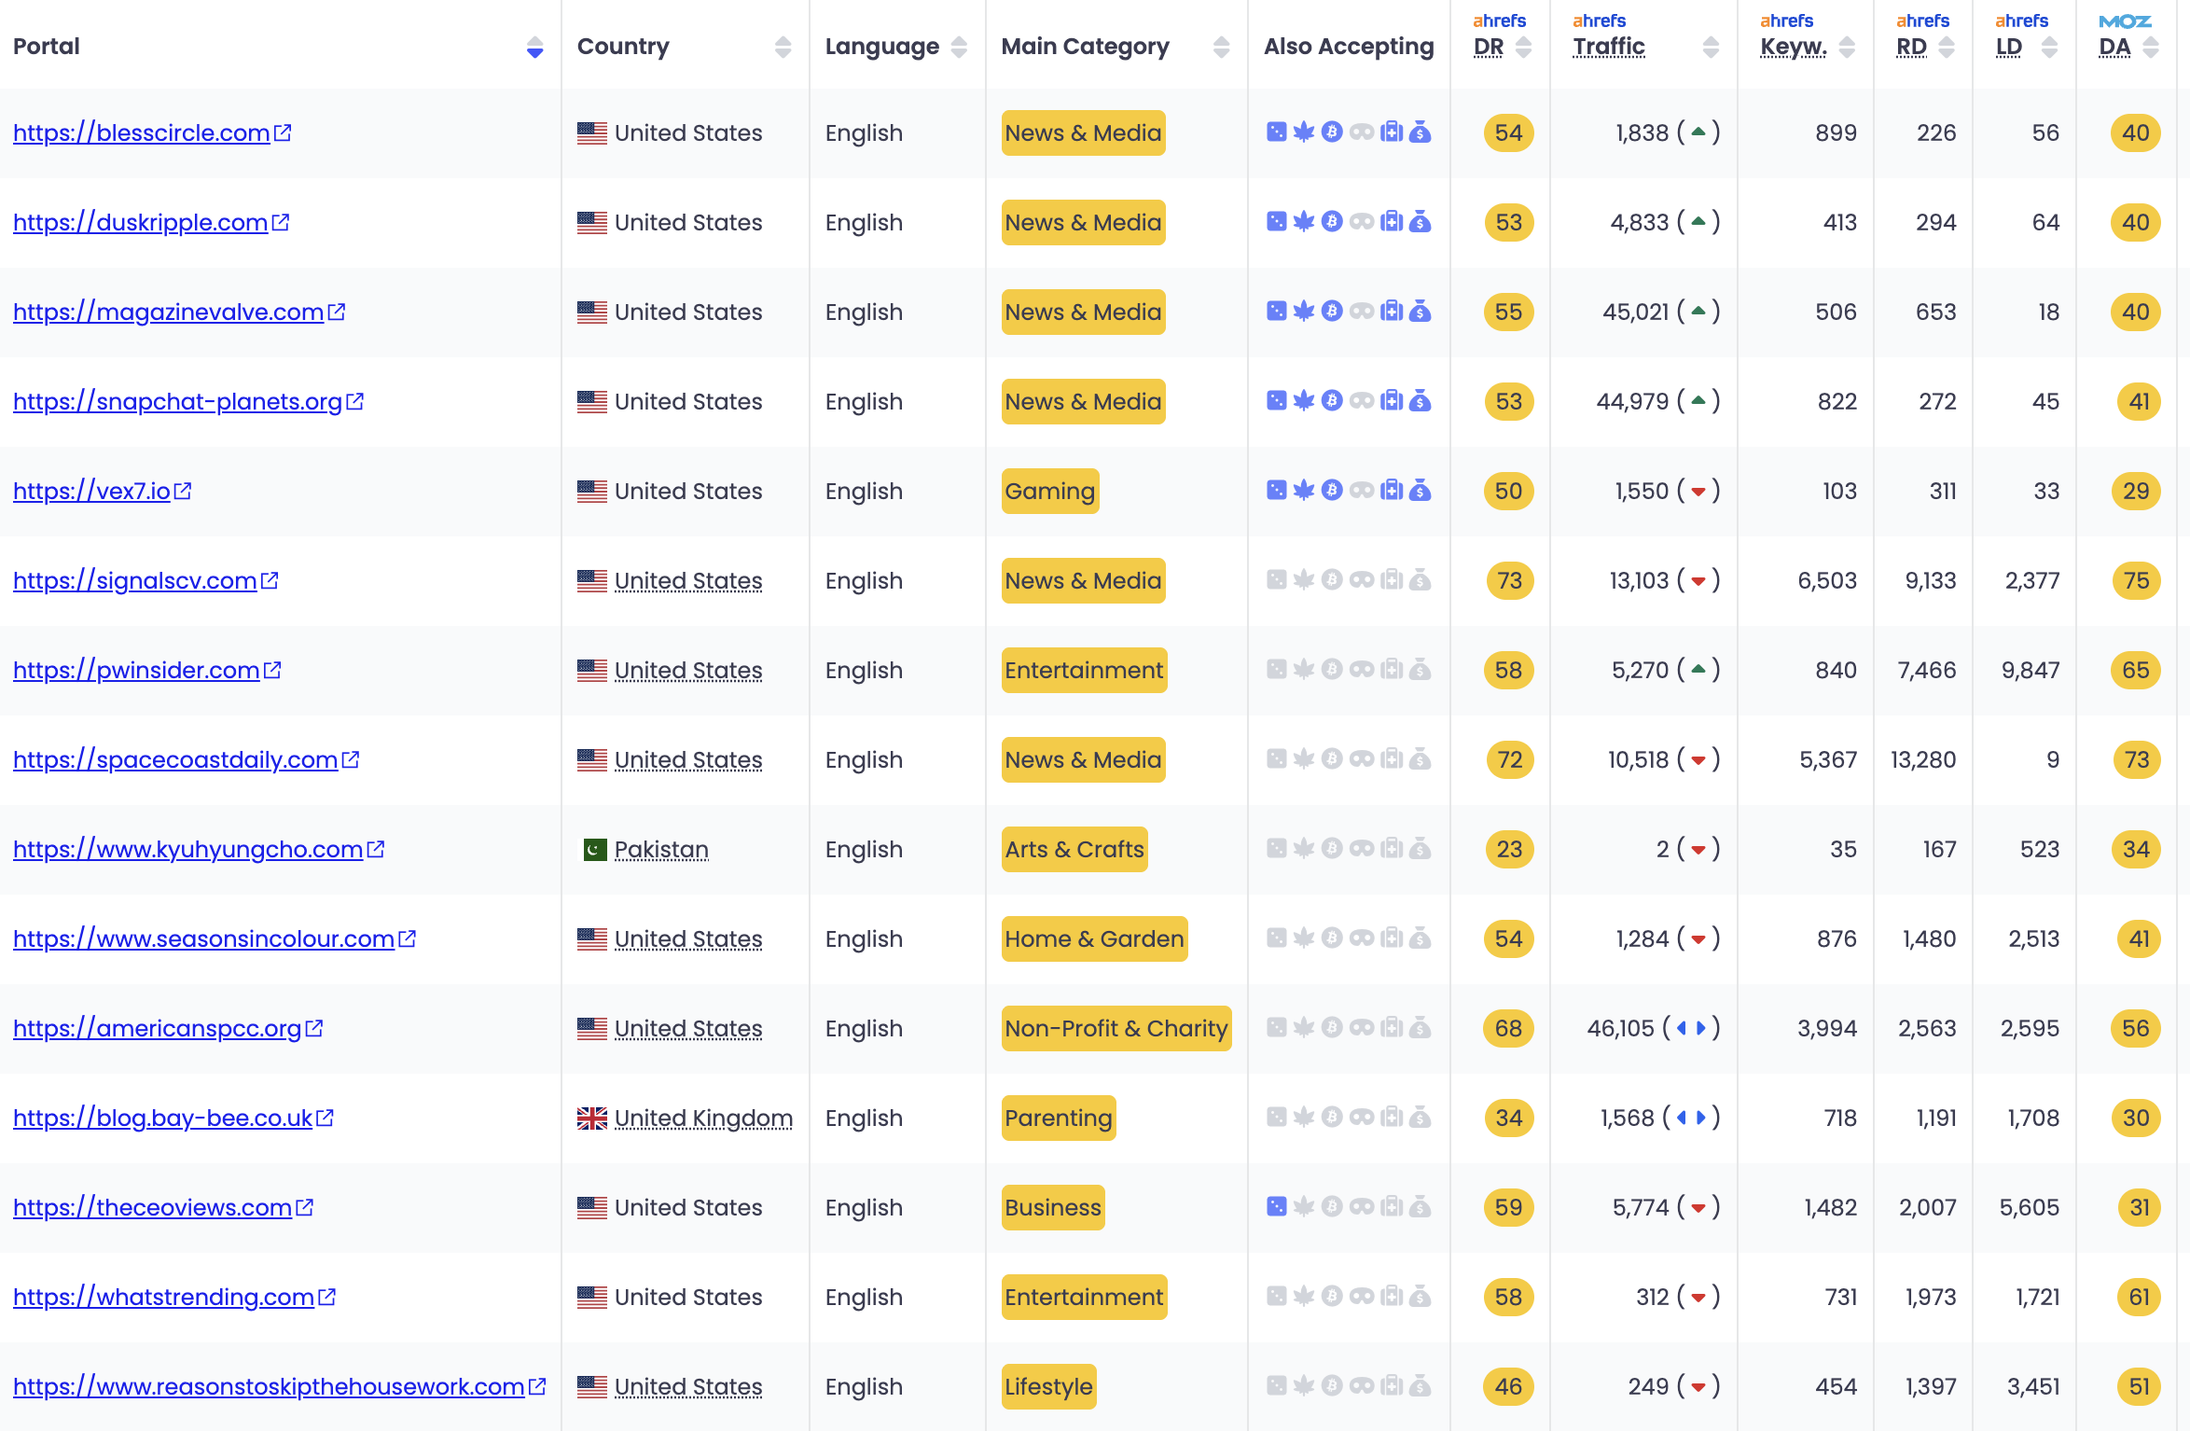This screenshot has height=1431, width=2190.
Task: Click the Moz DA column header
Action: click(2114, 48)
